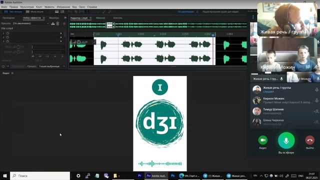Open the effect list arrow for slot 1
Screen dimensions: 320x180
pyautogui.click(x=61, y=33)
